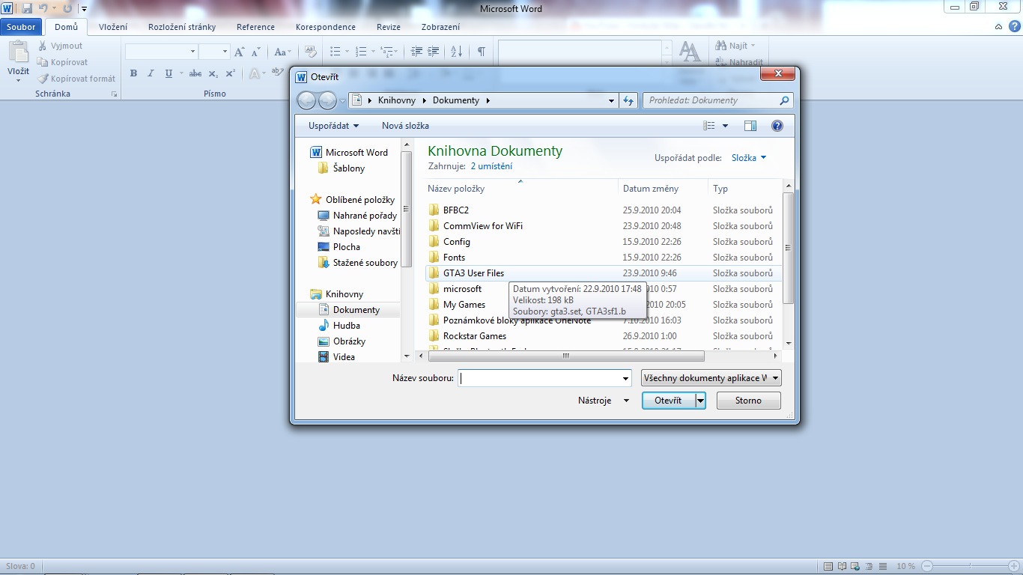
Task: Click the dialog help question mark icon
Action: click(x=777, y=126)
